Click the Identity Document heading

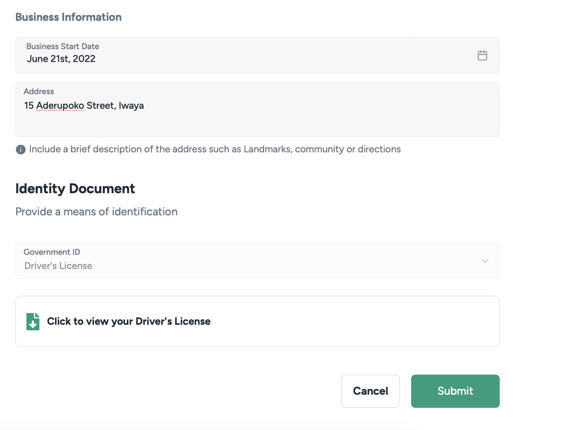pos(75,189)
